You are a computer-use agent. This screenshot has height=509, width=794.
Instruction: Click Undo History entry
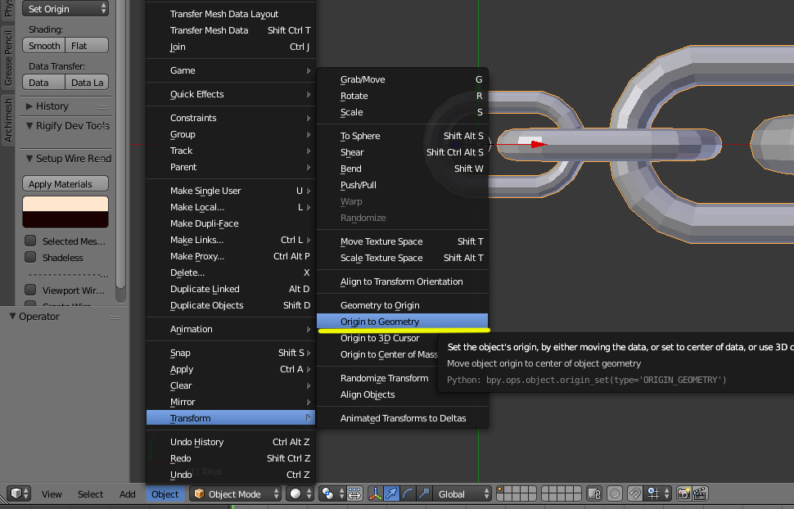pyautogui.click(x=230, y=442)
